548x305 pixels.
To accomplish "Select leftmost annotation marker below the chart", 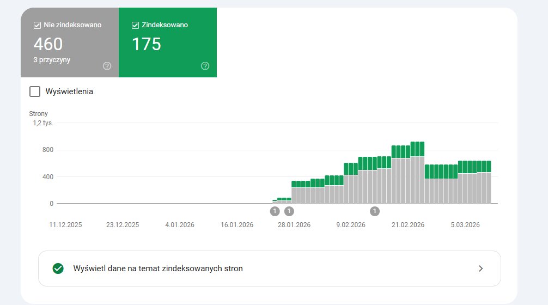I will pyautogui.click(x=275, y=211).
